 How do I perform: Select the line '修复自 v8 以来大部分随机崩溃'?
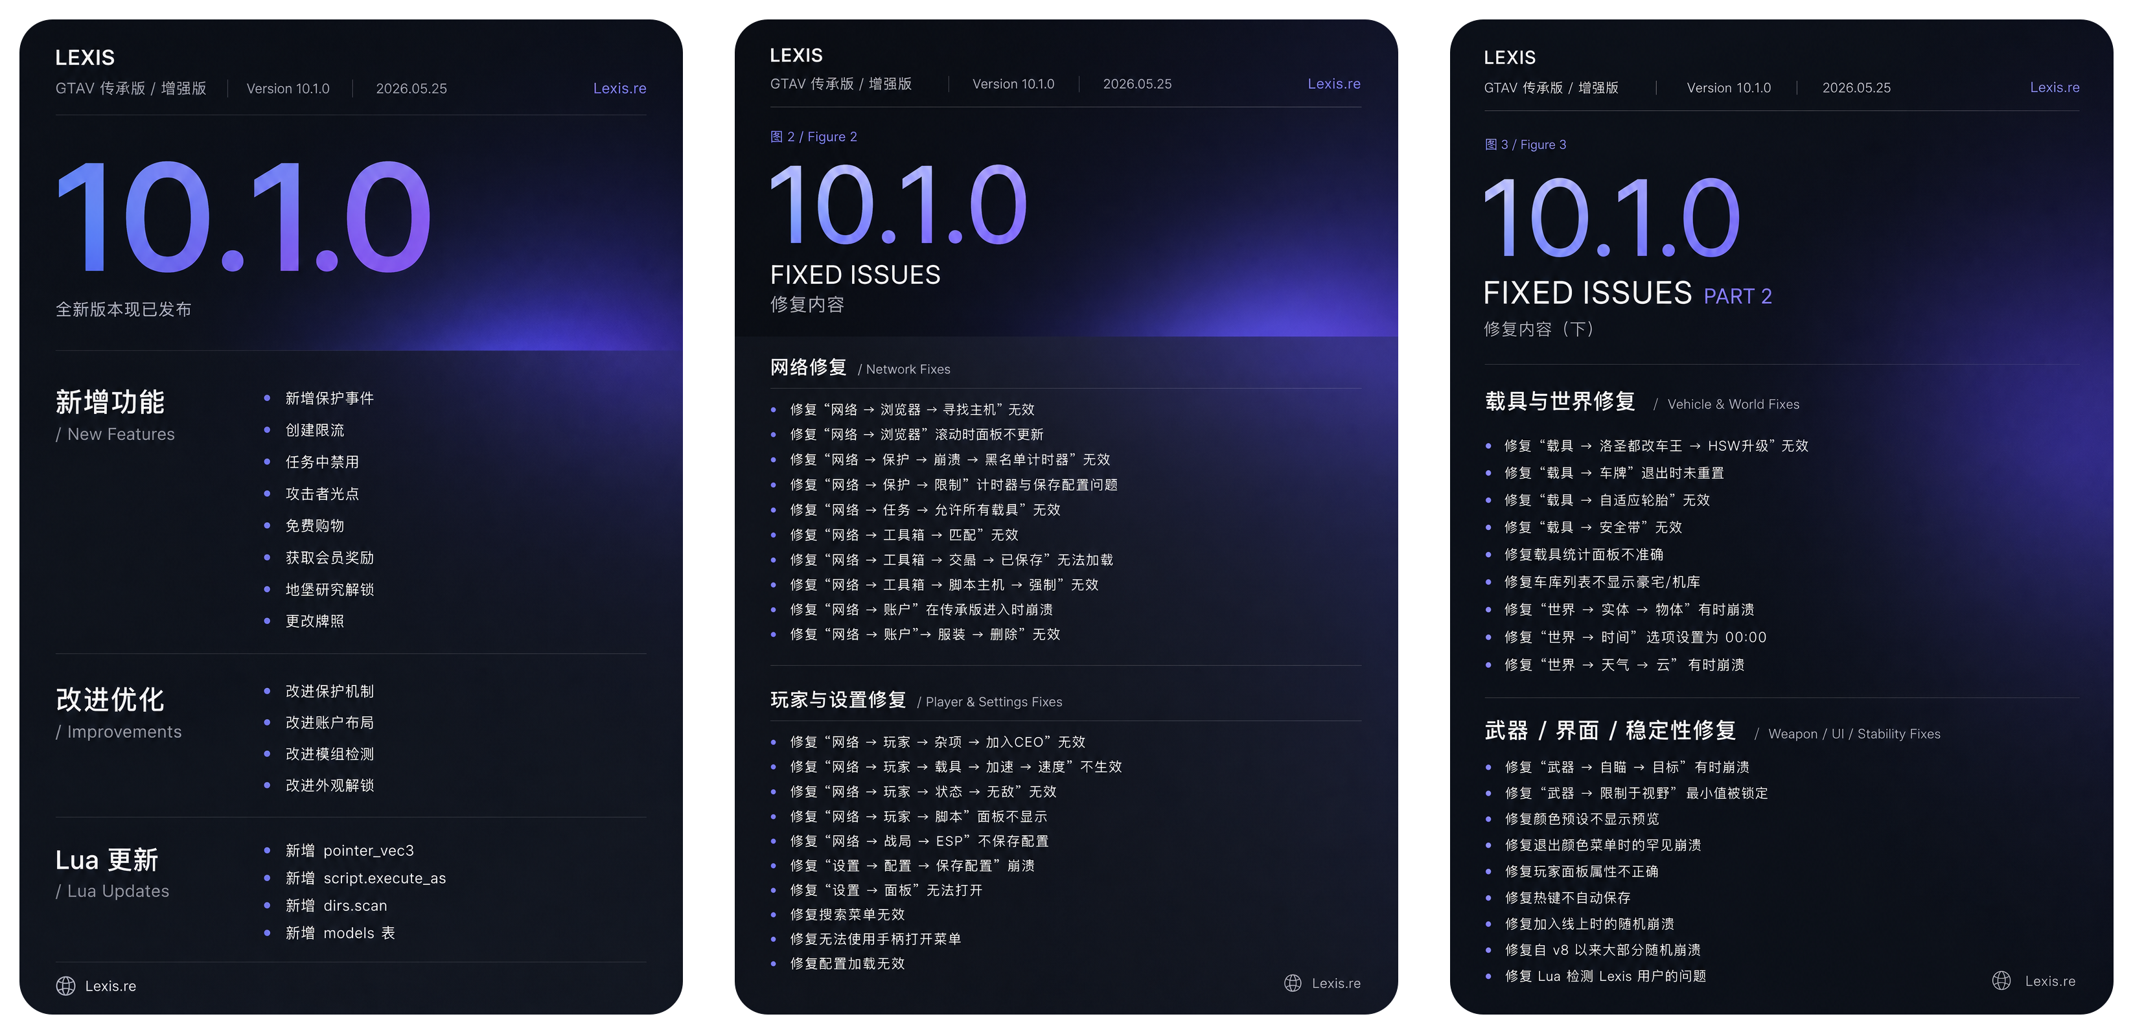click(x=1602, y=950)
